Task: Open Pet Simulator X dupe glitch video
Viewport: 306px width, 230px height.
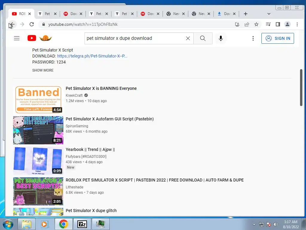Action: pos(91,211)
